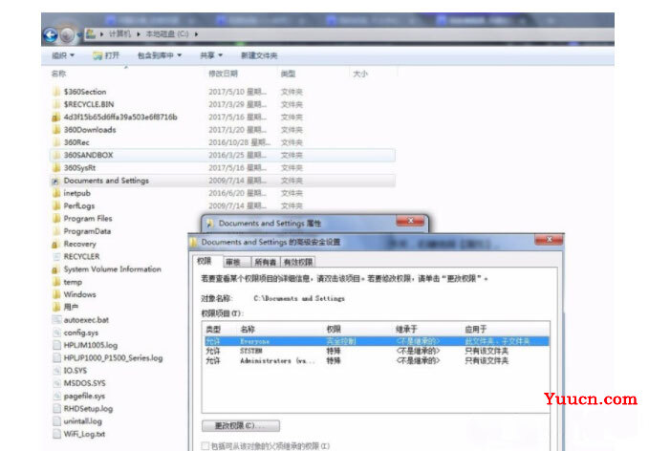
Task: Select the Administrators permission entry
Action: (x=377, y=361)
